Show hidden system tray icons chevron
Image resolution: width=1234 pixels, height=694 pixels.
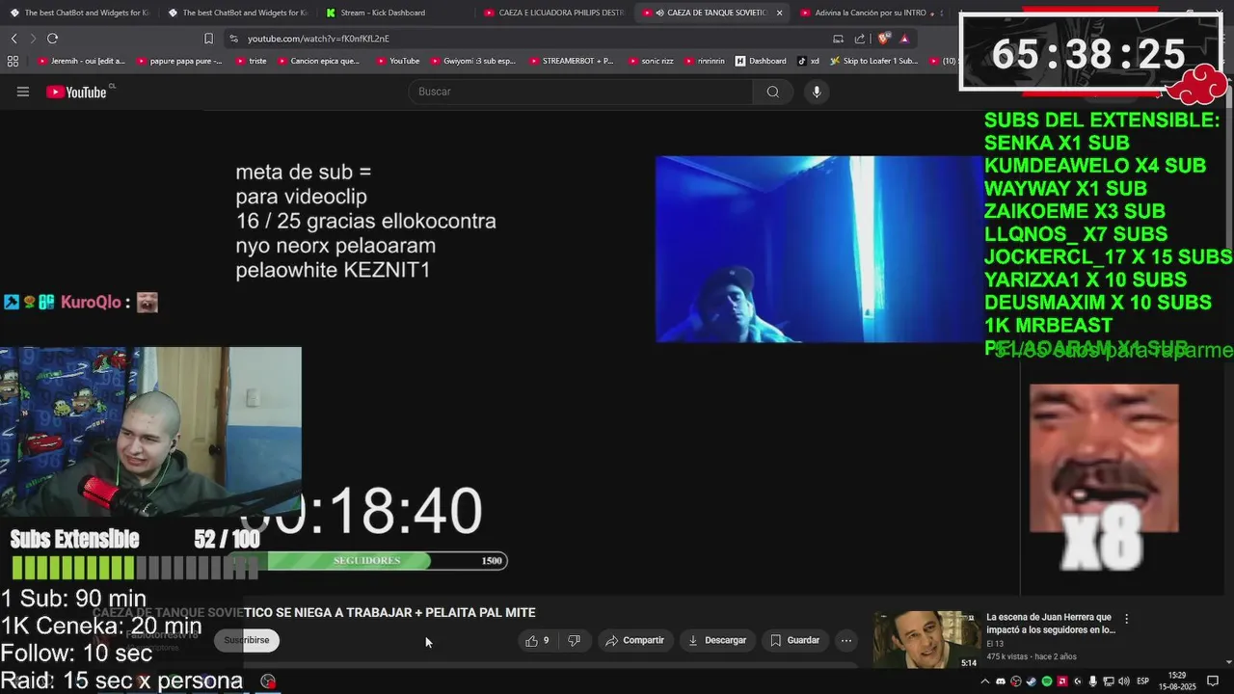(985, 681)
